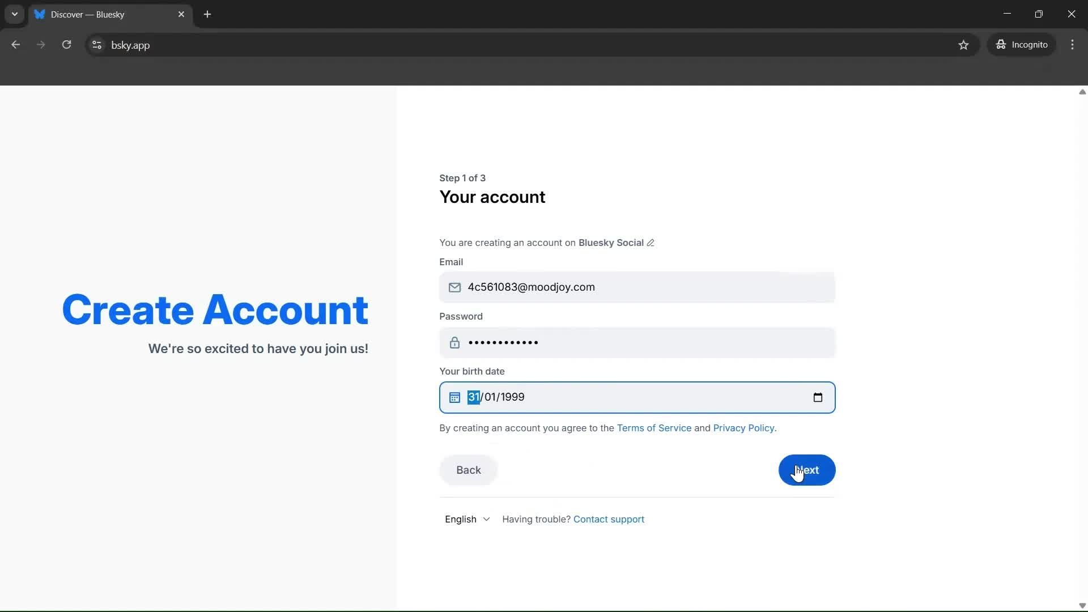1088x612 pixels.
Task: Open the tab search chevron
Action: tap(14, 14)
